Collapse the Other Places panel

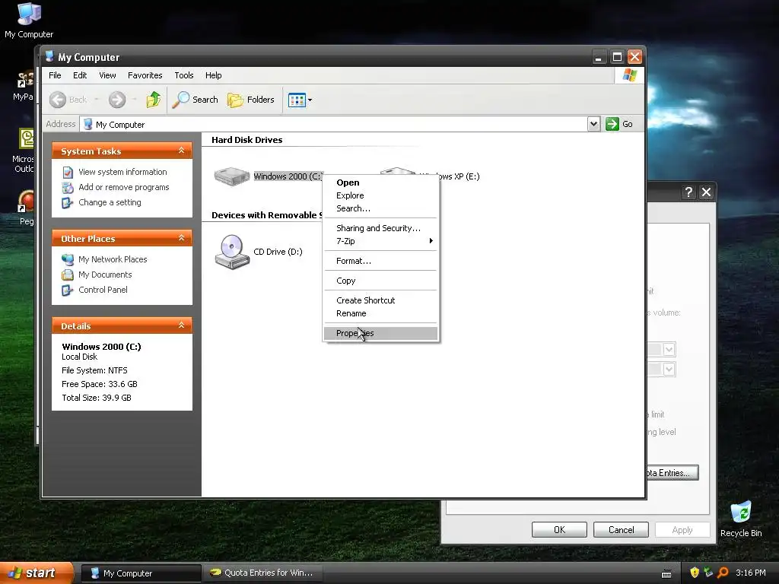[x=181, y=238]
